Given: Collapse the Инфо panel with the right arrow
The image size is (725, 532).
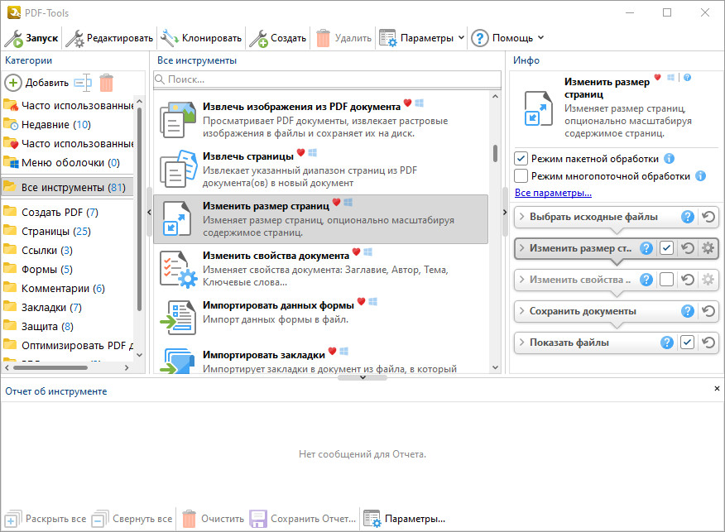Looking at the screenshot, I should pyautogui.click(x=505, y=212).
